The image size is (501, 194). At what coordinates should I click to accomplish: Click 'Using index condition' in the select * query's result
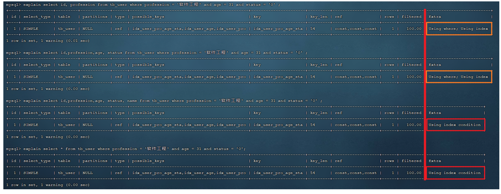455,173
